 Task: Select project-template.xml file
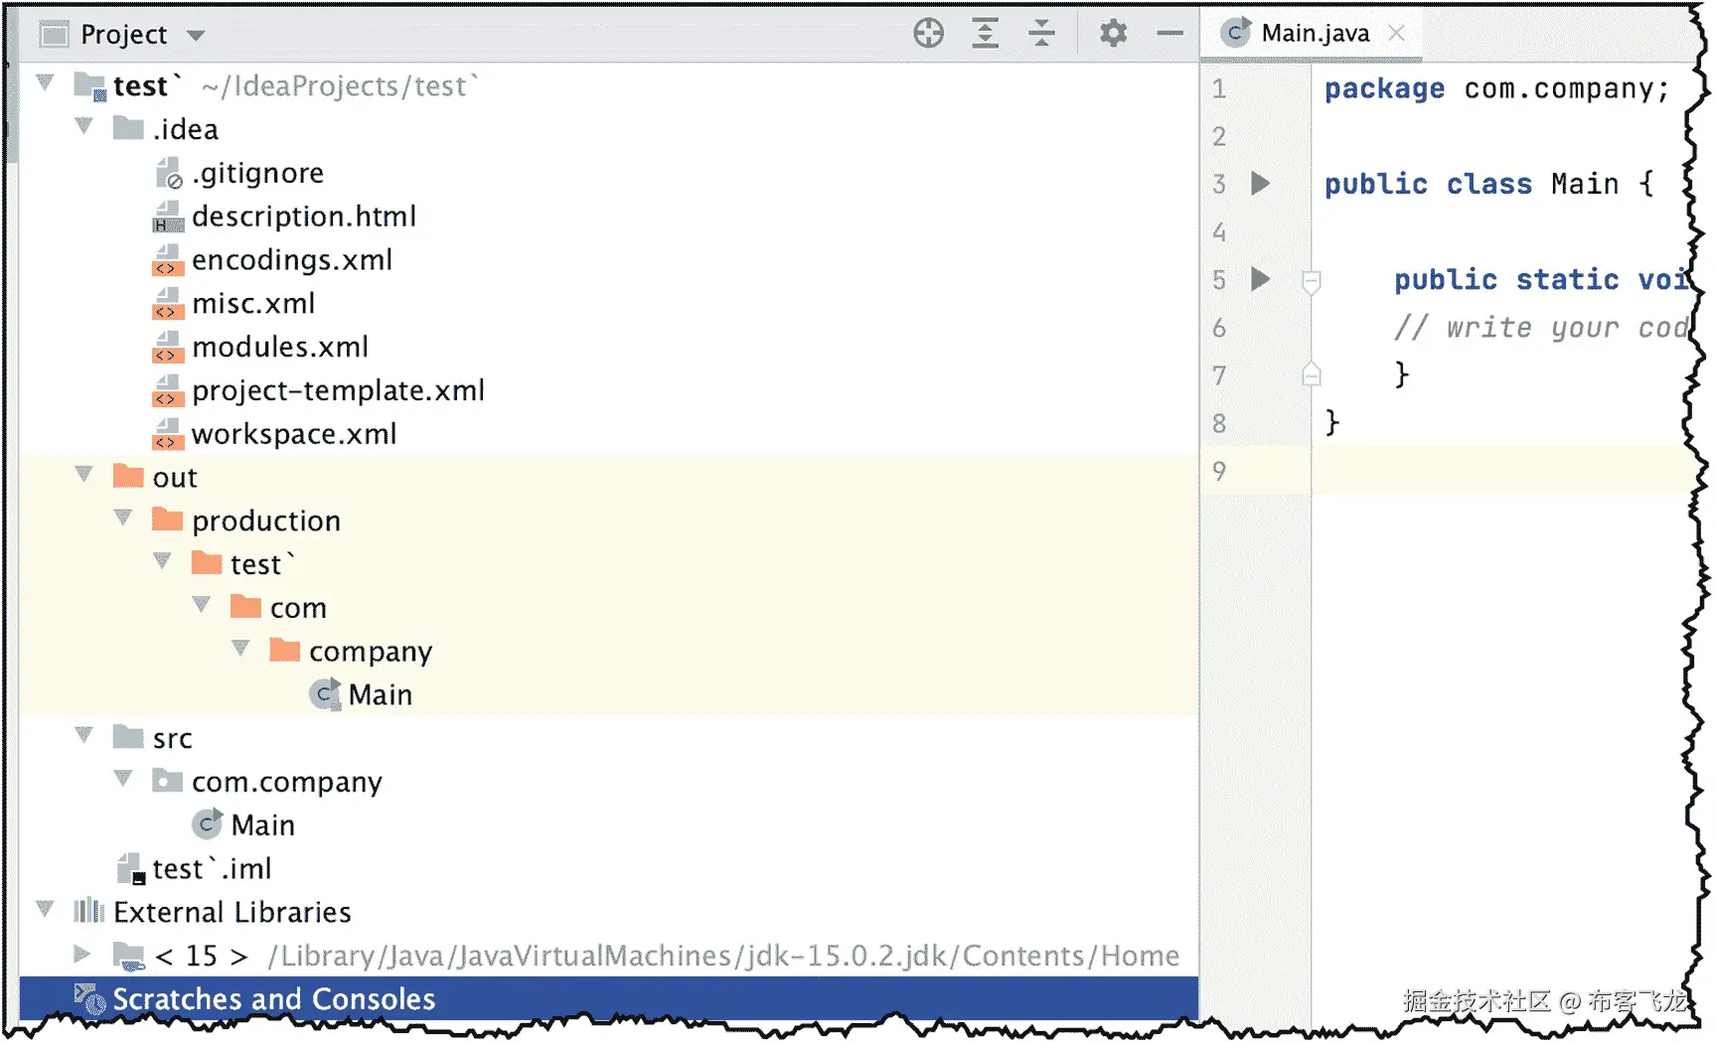tap(338, 390)
